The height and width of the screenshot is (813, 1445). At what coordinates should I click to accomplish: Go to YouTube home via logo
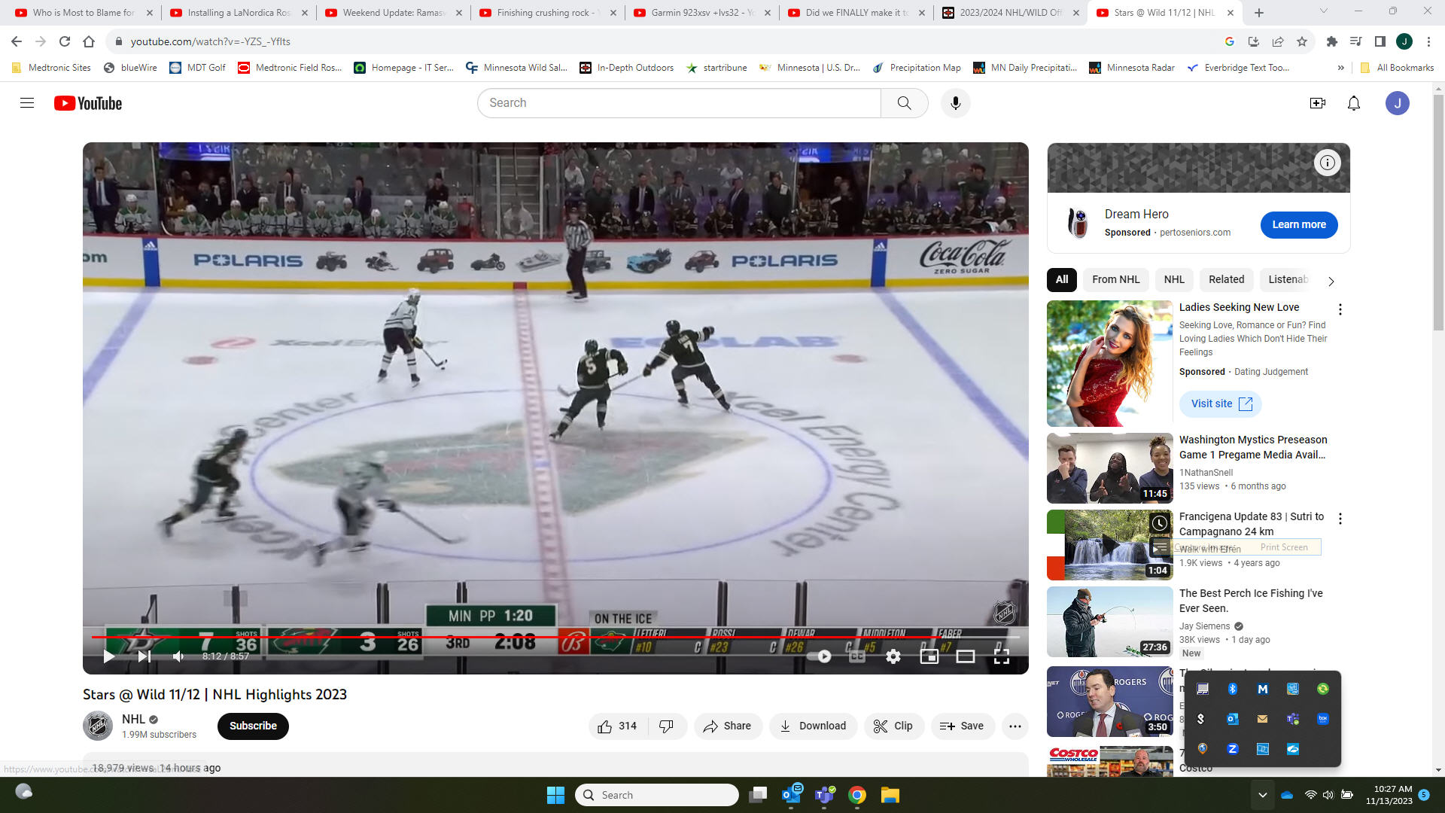(x=88, y=103)
